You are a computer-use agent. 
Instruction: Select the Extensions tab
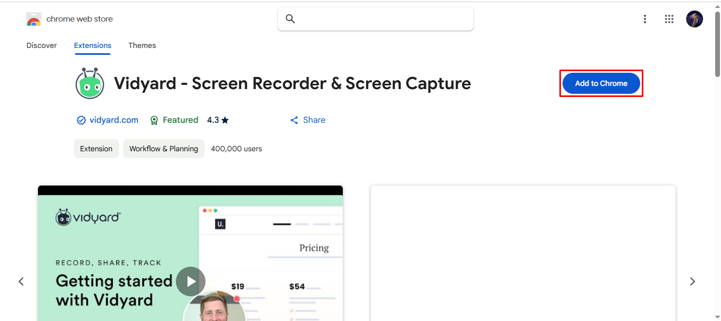point(92,45)
